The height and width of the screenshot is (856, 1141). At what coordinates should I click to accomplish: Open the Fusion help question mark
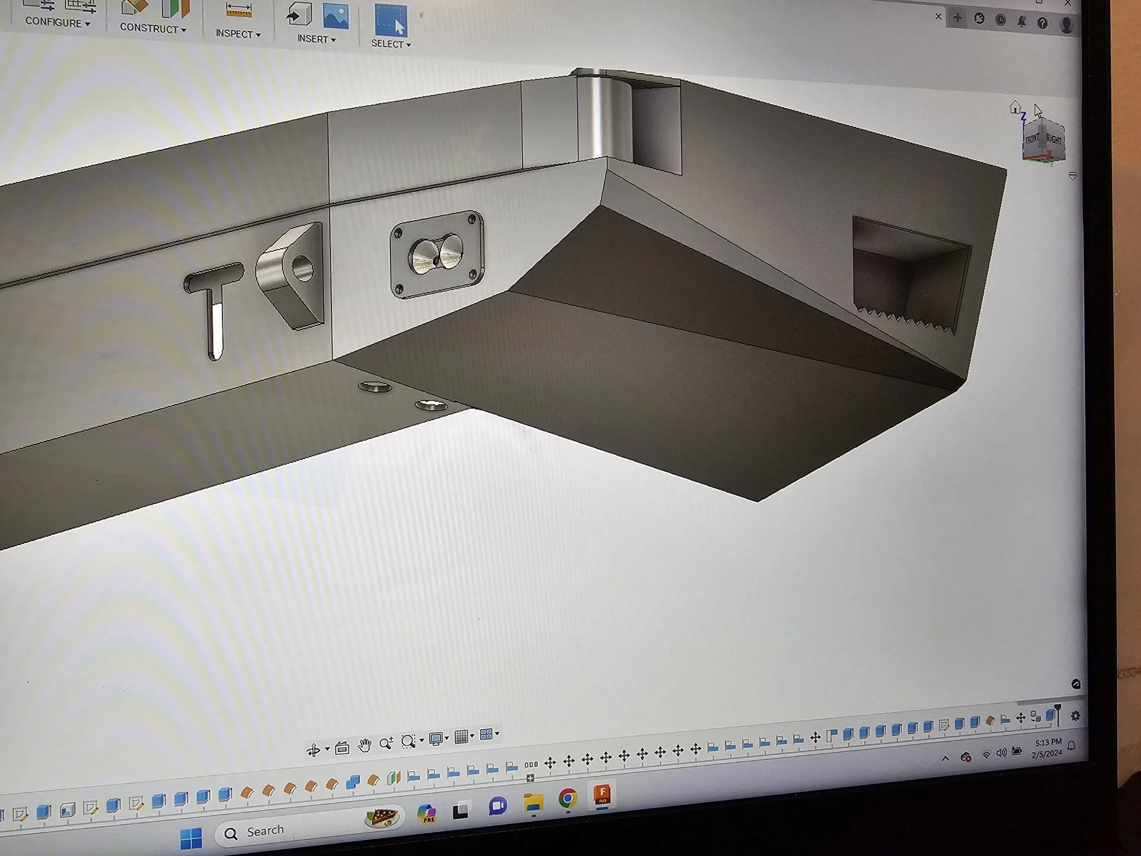point(1042,23)
